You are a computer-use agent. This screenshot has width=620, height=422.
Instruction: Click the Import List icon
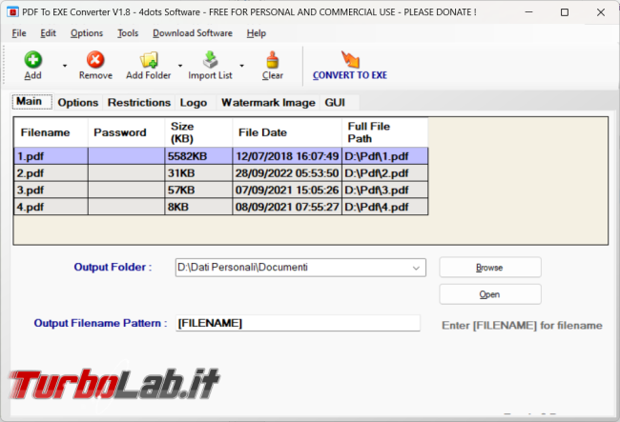(210, 60)
